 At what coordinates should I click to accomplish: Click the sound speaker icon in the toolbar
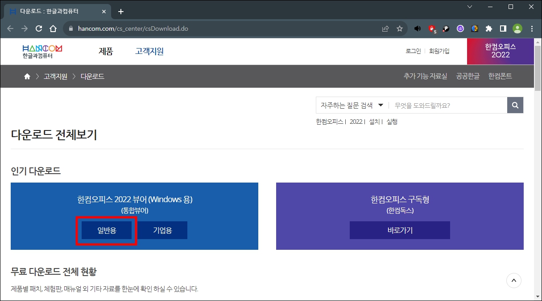pyautogui.click(x=417, y=28)
